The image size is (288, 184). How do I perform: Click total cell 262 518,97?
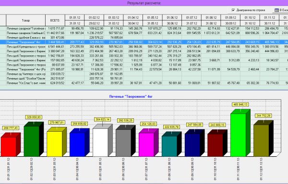[55, 79]
